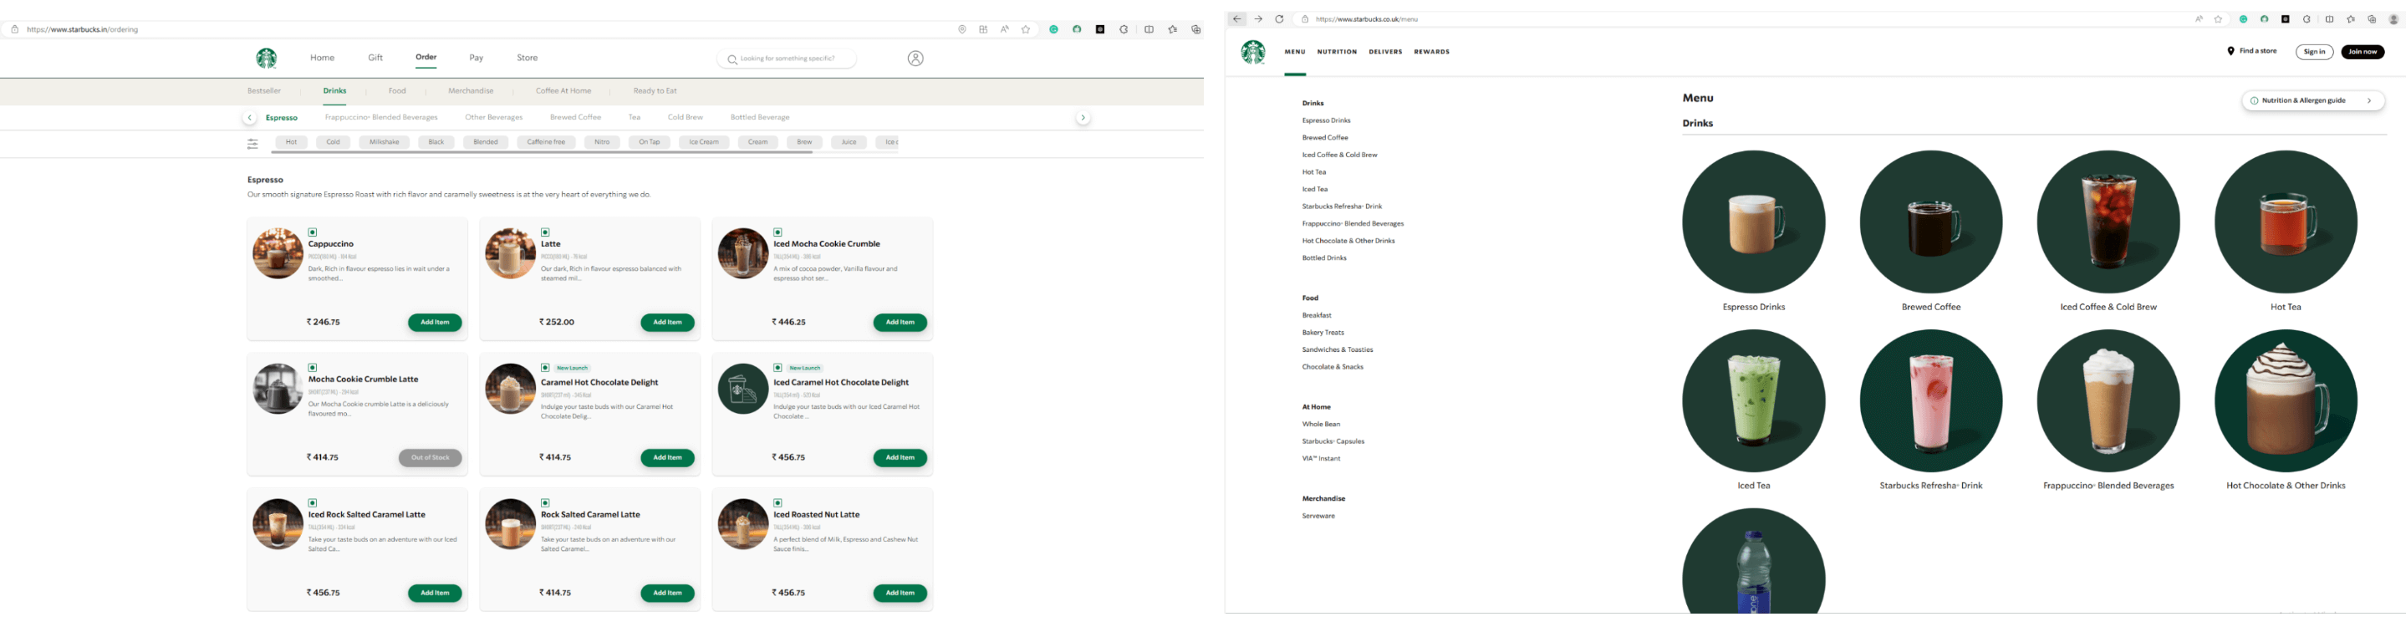This screenshot has height=642, width=2406.
Task: Go forward in the Starbucks UK browser
Action: click(1258, 18)
